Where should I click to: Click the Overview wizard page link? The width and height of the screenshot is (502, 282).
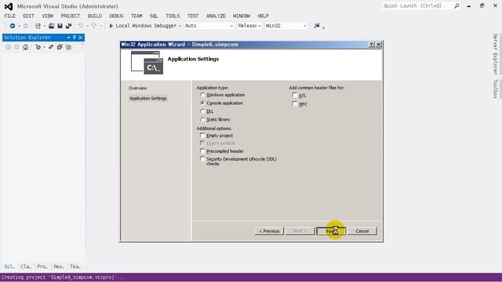tap(138, 88)
